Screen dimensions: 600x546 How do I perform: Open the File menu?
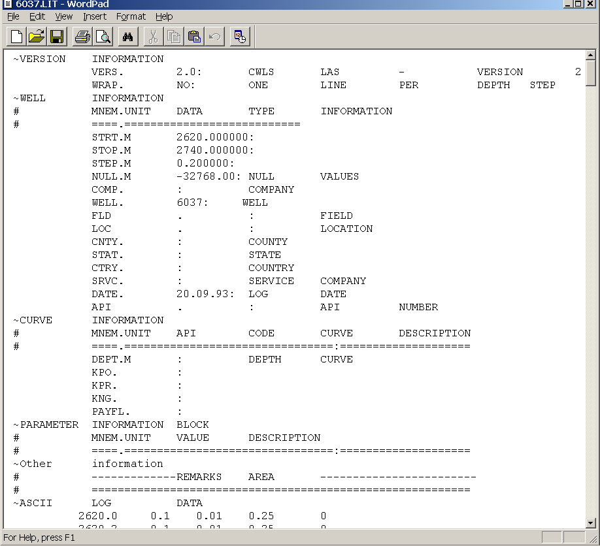point(13,16)
